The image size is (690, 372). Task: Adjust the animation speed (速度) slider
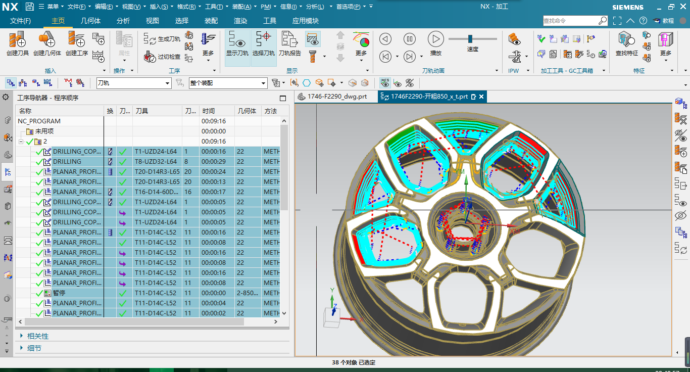(x=470, y=39)
